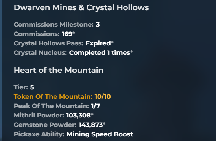Click the Crystal Nucleus label
Screen dimensions: 216x141
pyautogui.click(x=41, y=53)
